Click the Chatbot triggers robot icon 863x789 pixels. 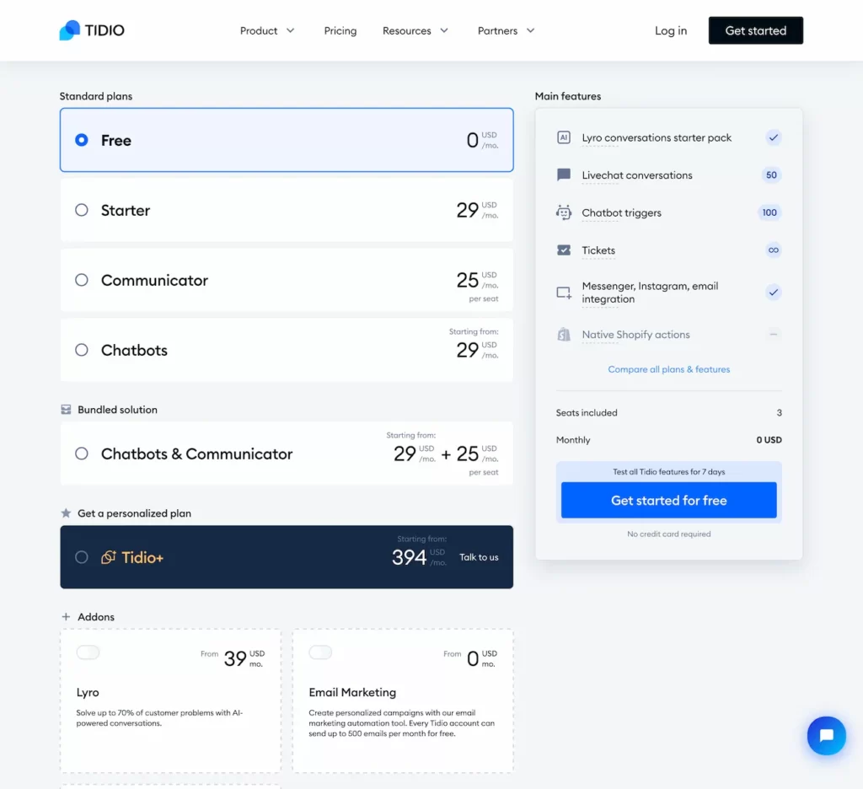tap(564, 212)
